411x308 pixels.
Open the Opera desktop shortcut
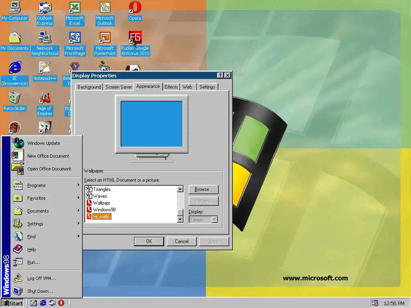(x=135, y=11)
